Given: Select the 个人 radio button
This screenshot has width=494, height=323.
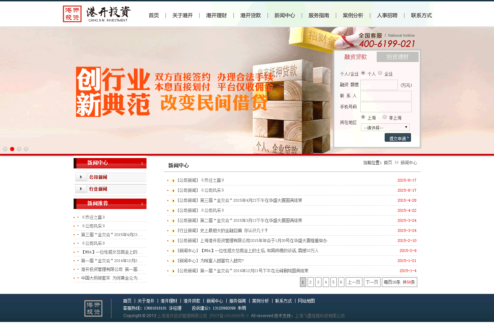Looking at the screenshot, I should pos(363,73).
